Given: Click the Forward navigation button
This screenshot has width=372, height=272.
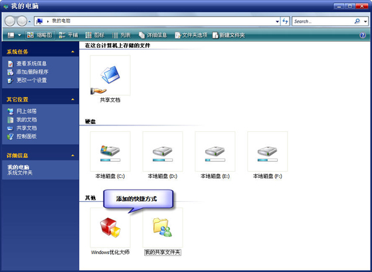Looking at the screenshot, I should click(22, 21).
